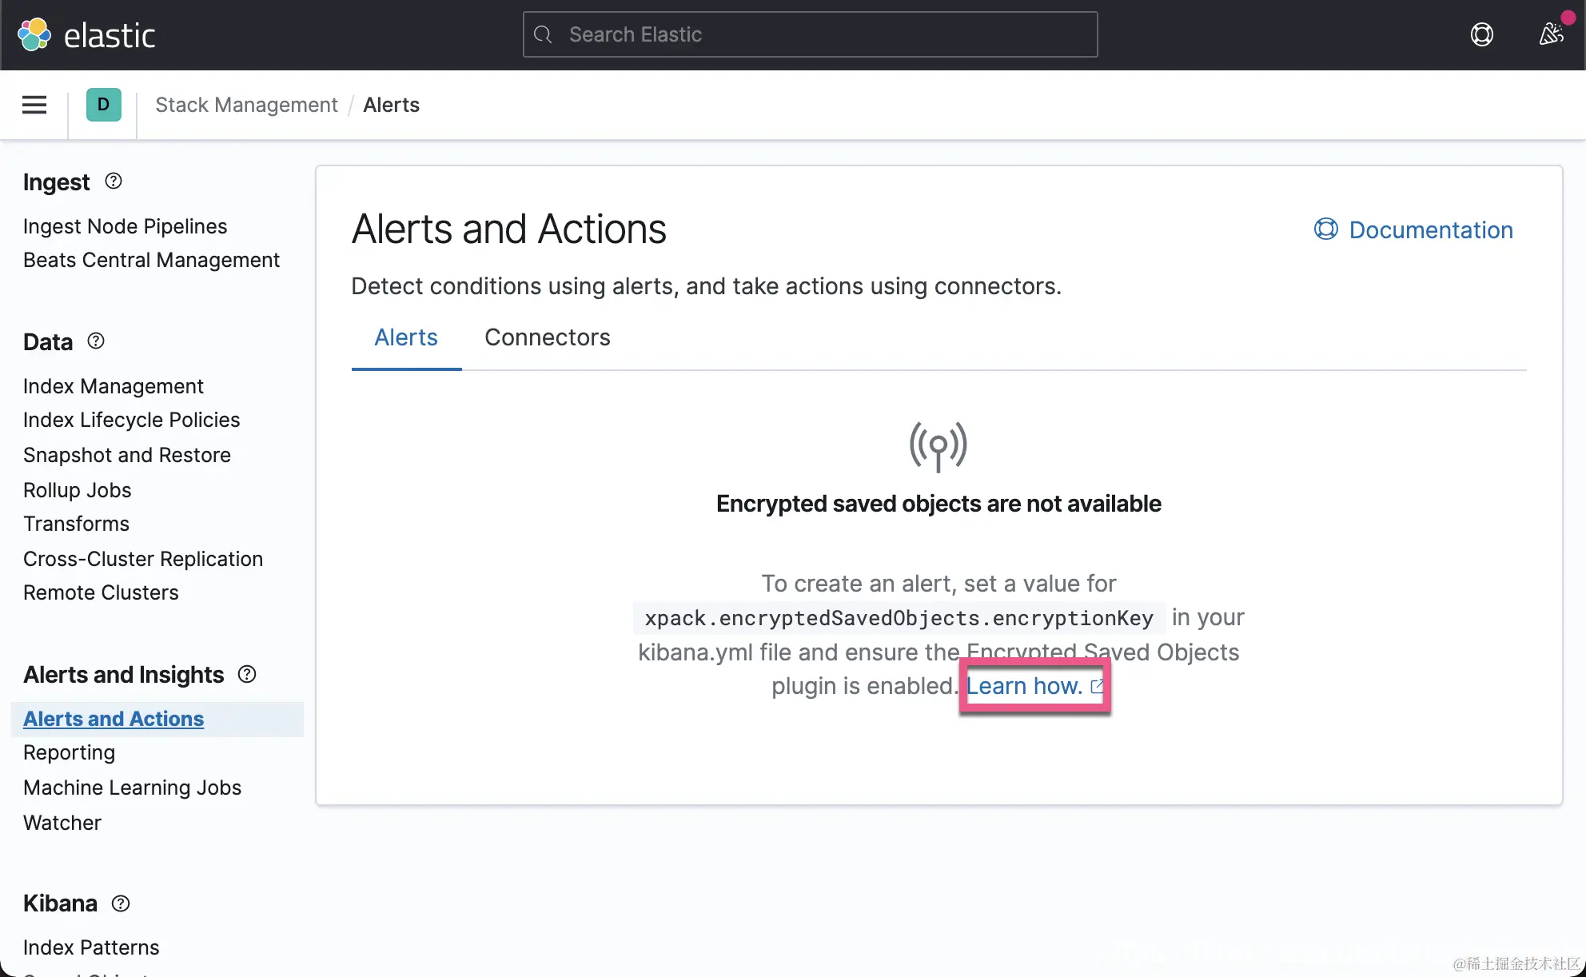The image size is (1586, 977).
Task: Open the help lifebuoy icon in header
Action: coord(1481,35)
